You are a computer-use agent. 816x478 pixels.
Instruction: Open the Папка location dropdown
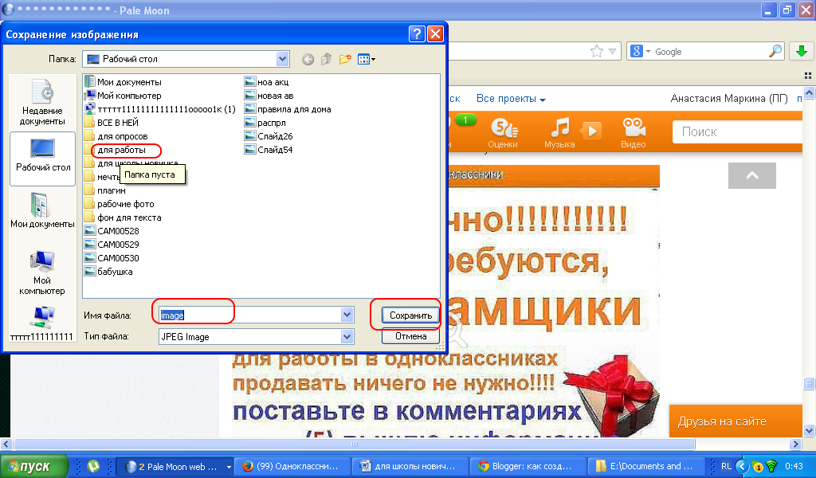tap(283, 59)
